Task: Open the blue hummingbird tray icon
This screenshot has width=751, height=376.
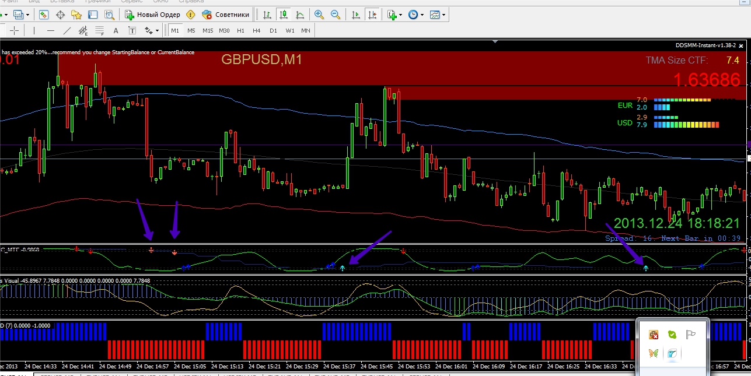Action: tap(672, 353)
